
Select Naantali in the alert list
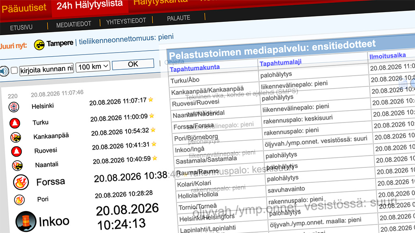(47, 165)
